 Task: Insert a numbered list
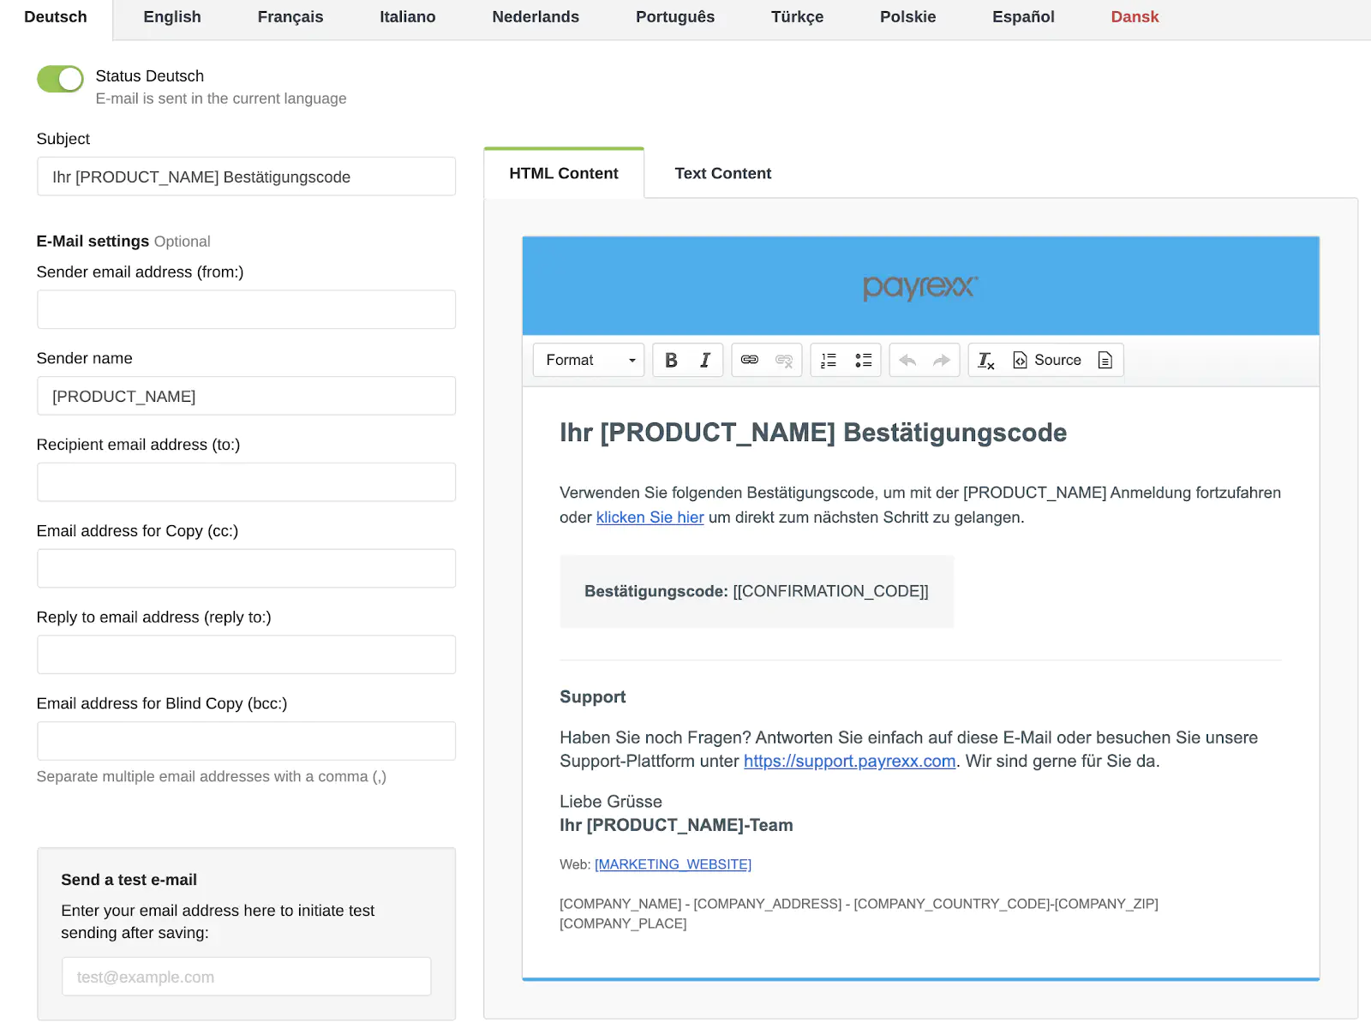point(829,361)
